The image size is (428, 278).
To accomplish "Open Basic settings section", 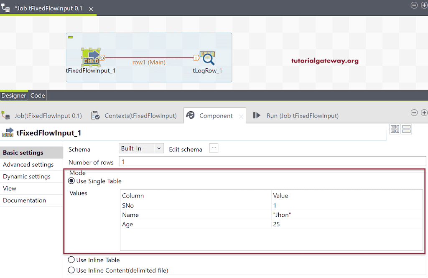I will [31, 153].
